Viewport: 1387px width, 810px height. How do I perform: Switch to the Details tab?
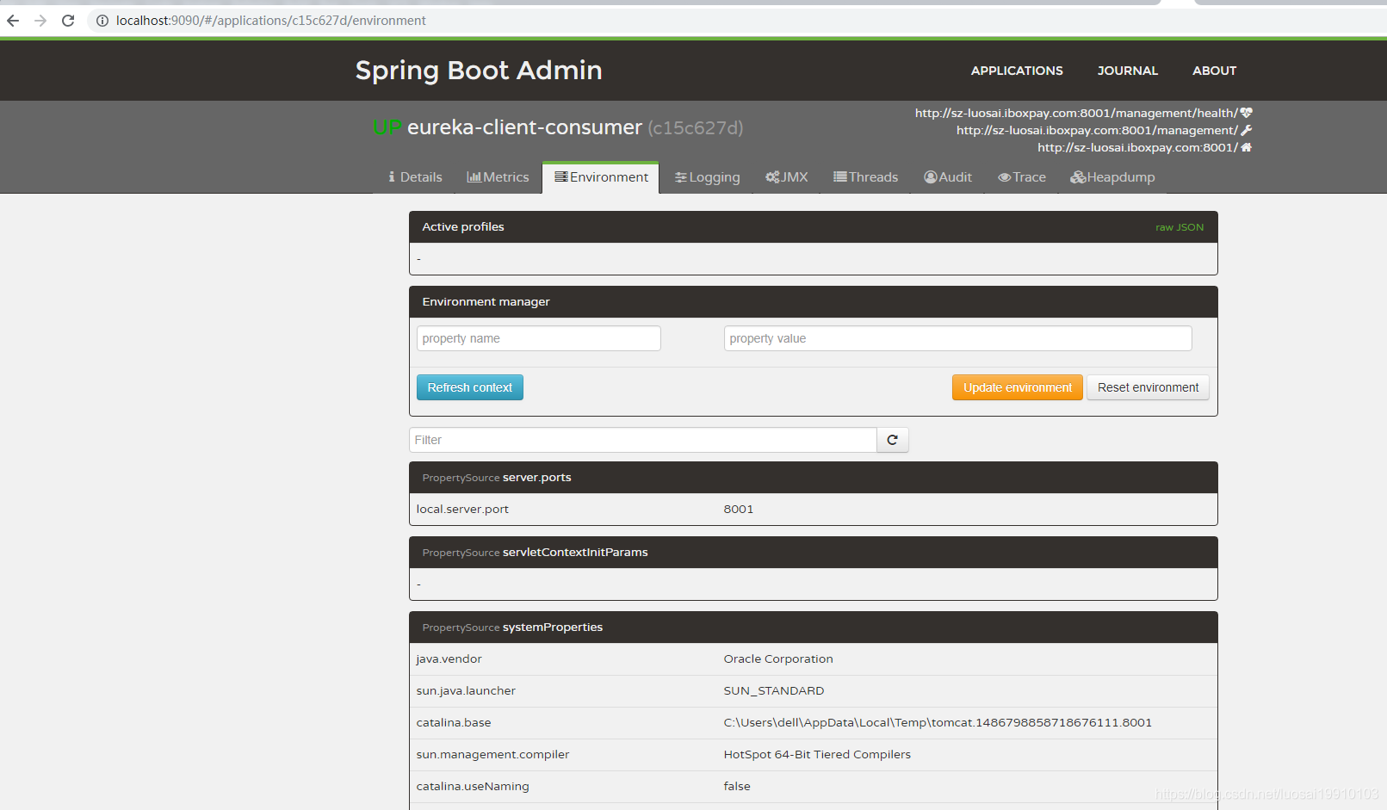click(415, 177)
